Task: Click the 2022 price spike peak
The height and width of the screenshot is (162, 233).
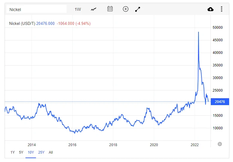Action: (x=199, y=32)
